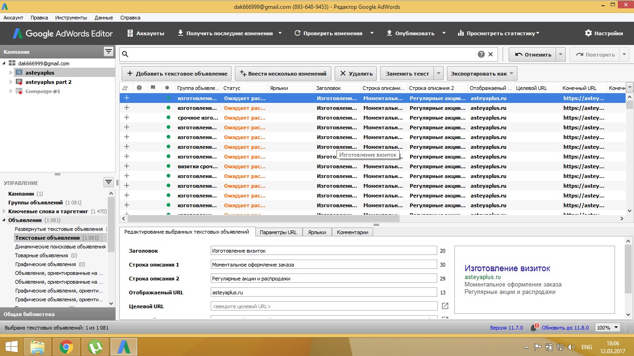634x356 pixels.
Task: Click the table's horizontal scrollbar
Action: 263,219
